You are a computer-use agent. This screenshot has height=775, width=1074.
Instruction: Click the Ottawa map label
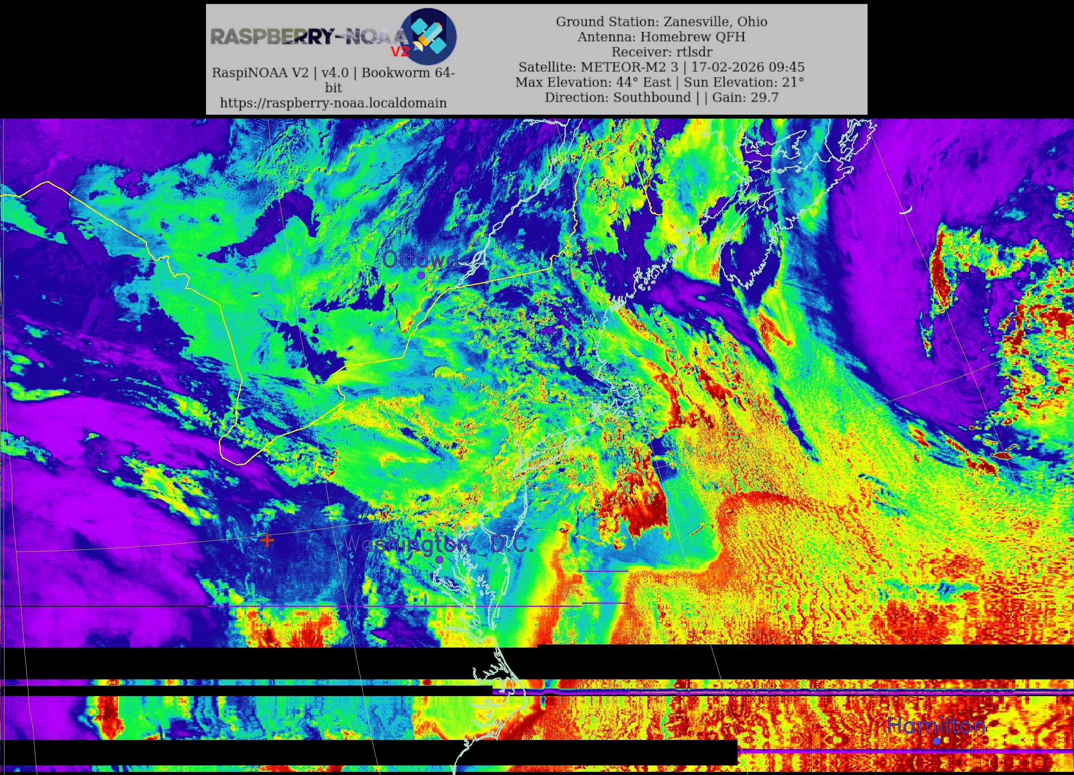420,260
